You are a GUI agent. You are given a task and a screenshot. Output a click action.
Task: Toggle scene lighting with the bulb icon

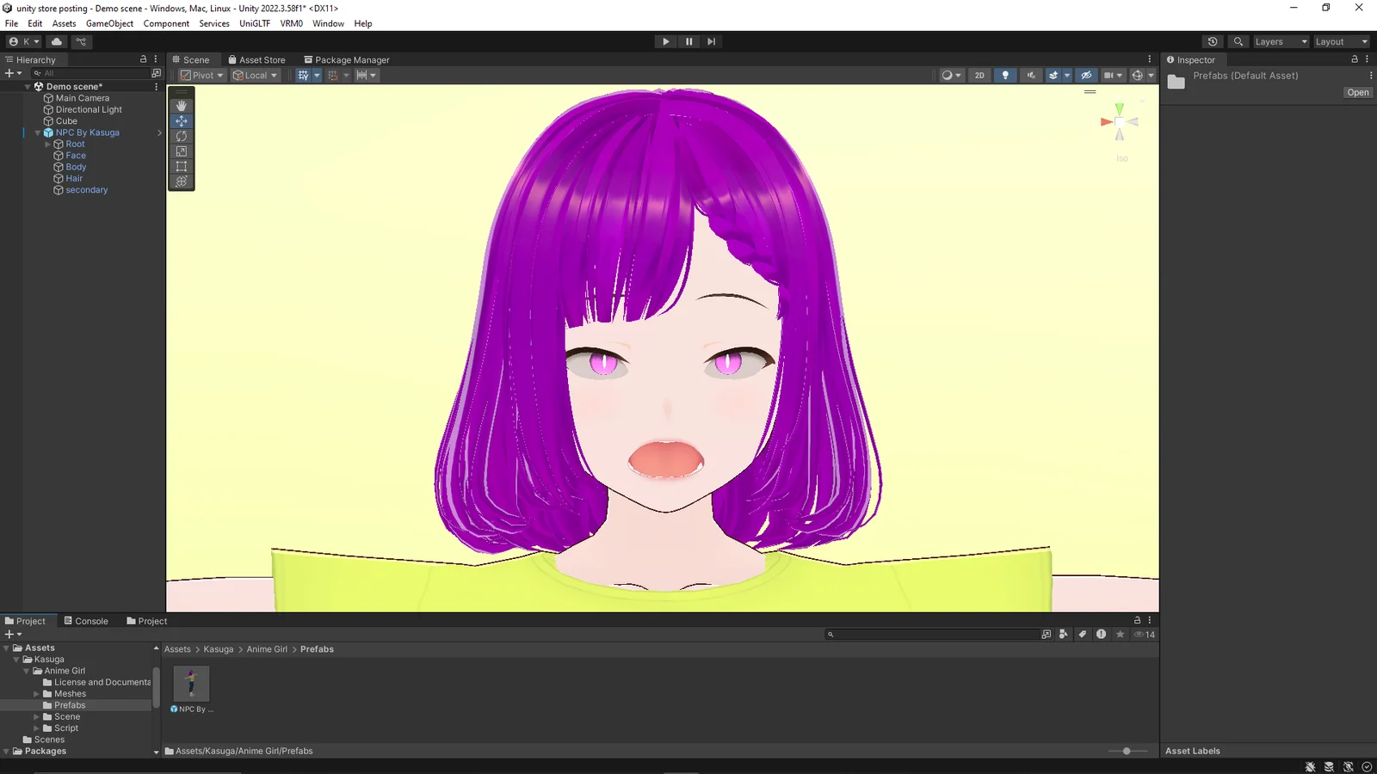[x=1005, y=75]
